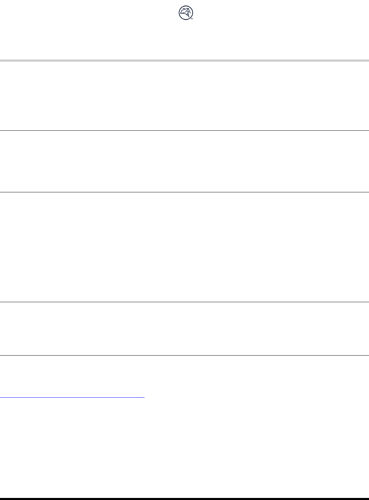Click the third thin black horizontal line
This screenshot has width=369, height=500.
pyautogui.click(x=184, y=302)
